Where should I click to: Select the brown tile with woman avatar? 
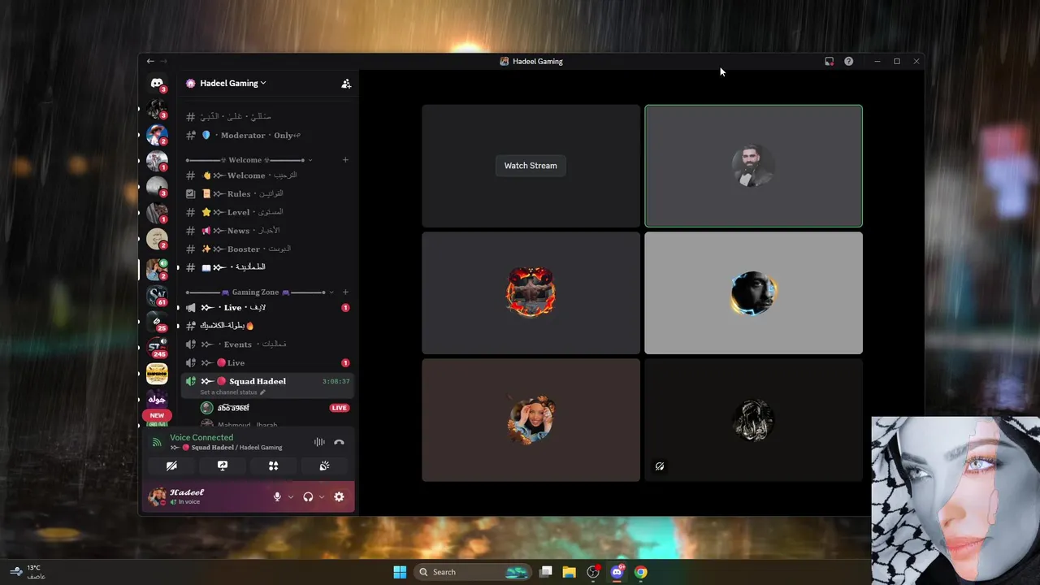pos(531,420)
